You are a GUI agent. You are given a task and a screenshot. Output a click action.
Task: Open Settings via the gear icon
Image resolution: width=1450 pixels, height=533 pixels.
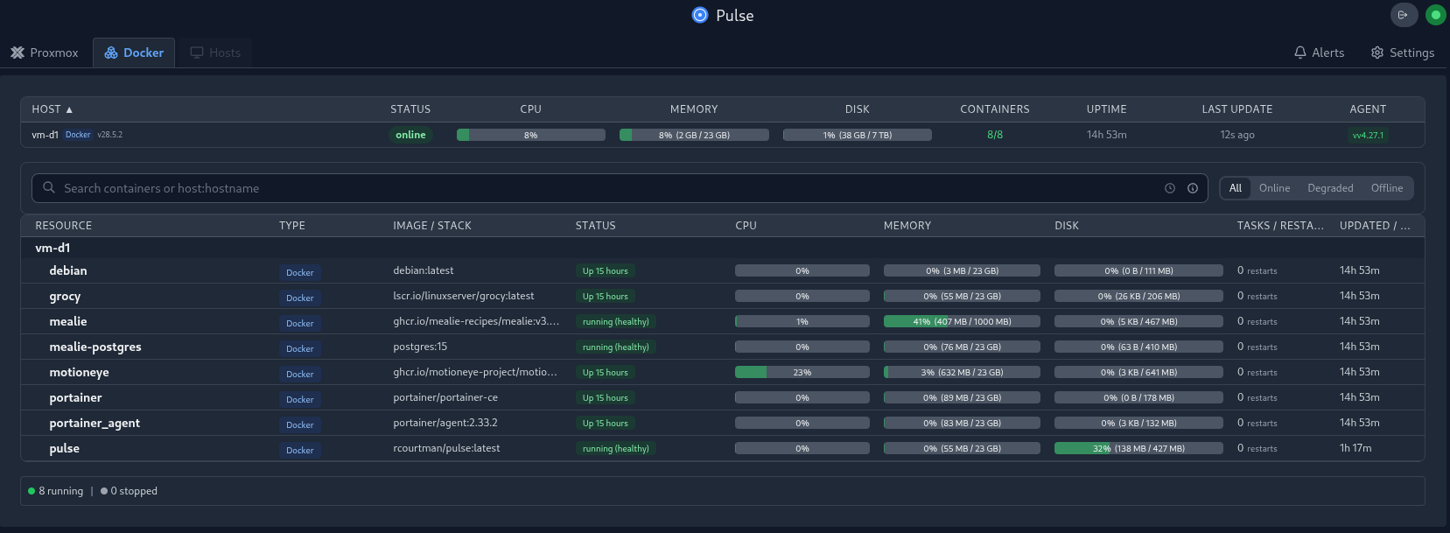1377,53
